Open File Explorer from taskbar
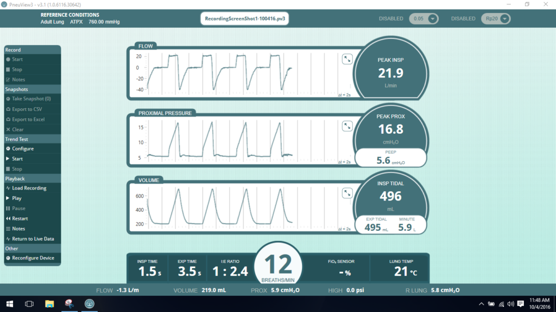 49,304
